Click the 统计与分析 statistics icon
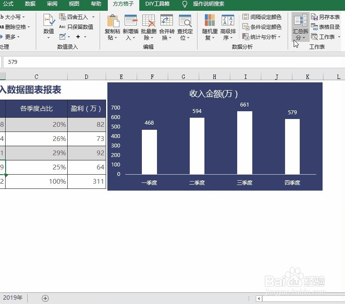 (x=245, y=37)
